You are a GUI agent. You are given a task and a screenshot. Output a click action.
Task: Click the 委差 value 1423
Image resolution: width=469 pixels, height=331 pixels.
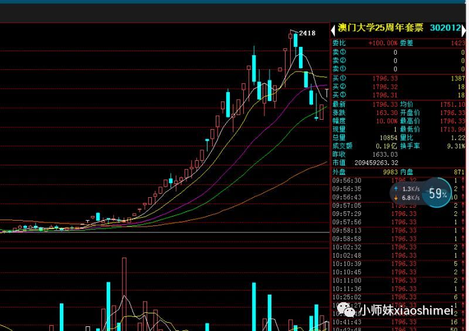click(x=458, y=43)
